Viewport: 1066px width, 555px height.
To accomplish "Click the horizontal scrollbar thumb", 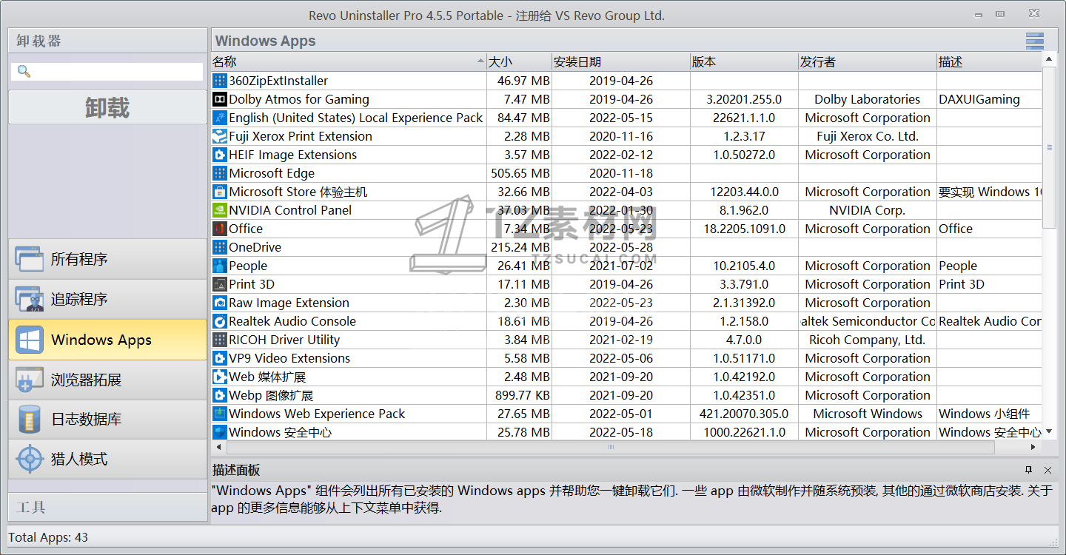I will 611,447.
